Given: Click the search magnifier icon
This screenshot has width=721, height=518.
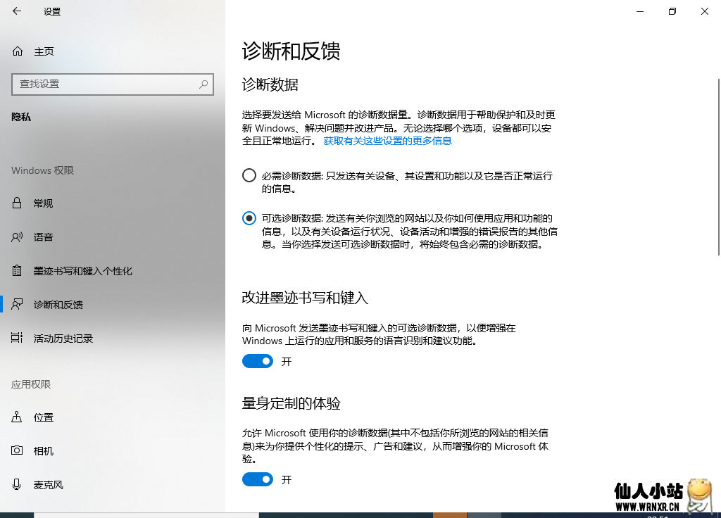Looking at the screenshot, I should (203, 84).
